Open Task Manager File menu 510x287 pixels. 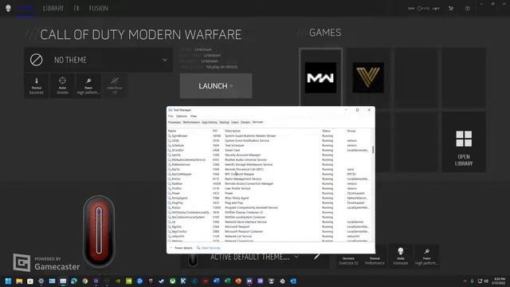[171, 116]
